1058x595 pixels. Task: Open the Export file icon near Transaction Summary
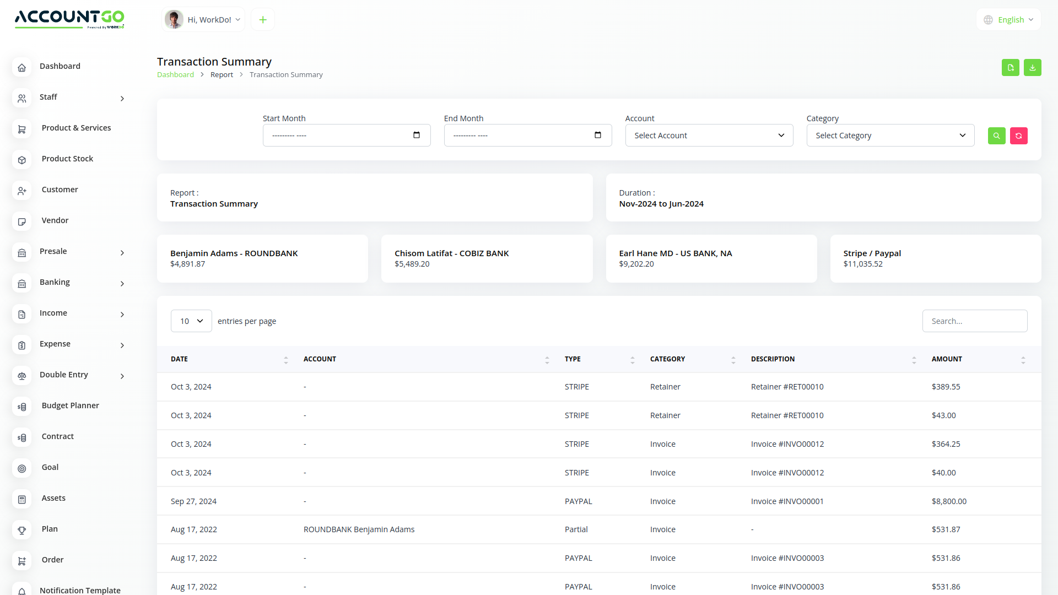(1010, 67)
